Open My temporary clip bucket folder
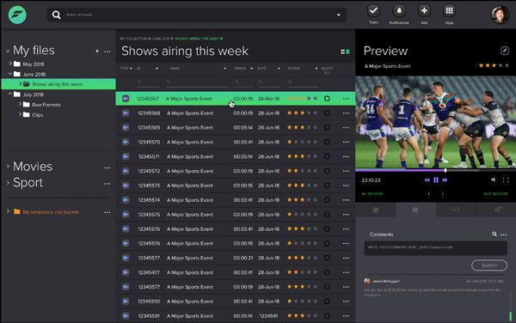 (x=51, y=212)
